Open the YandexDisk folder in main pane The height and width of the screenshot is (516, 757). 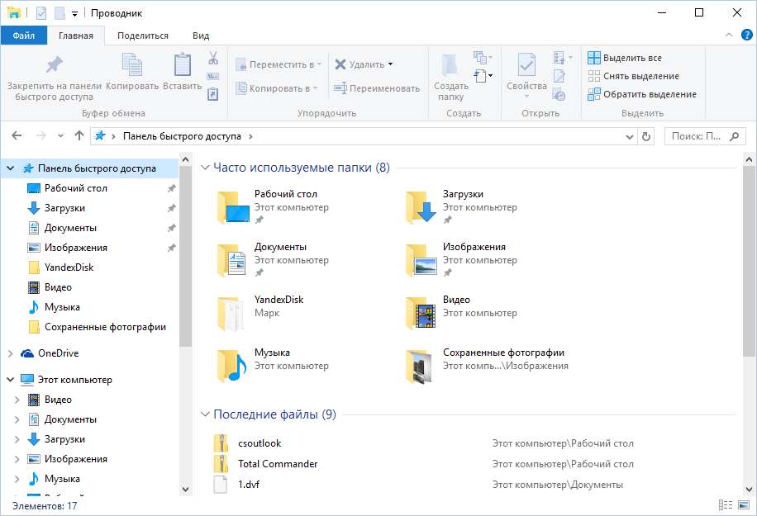coord(279,307)
